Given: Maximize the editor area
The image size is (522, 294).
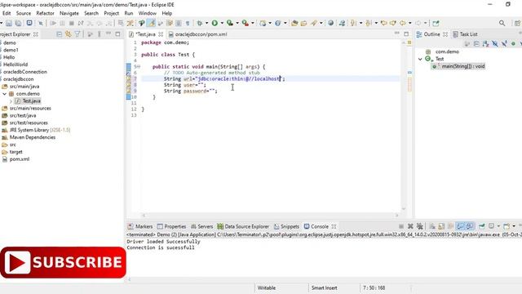Looking at the screenshot, I should [406, 33].
